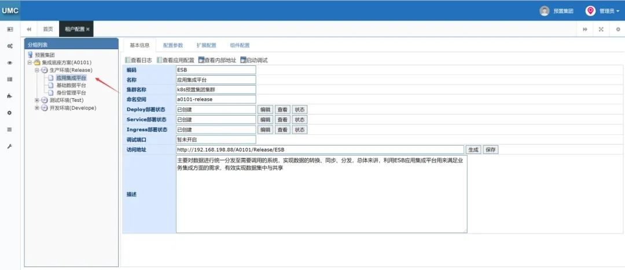Viewport: 625px width, 270px height.
Task: Click the 分组列表 panel header
Action: point(71,44)
